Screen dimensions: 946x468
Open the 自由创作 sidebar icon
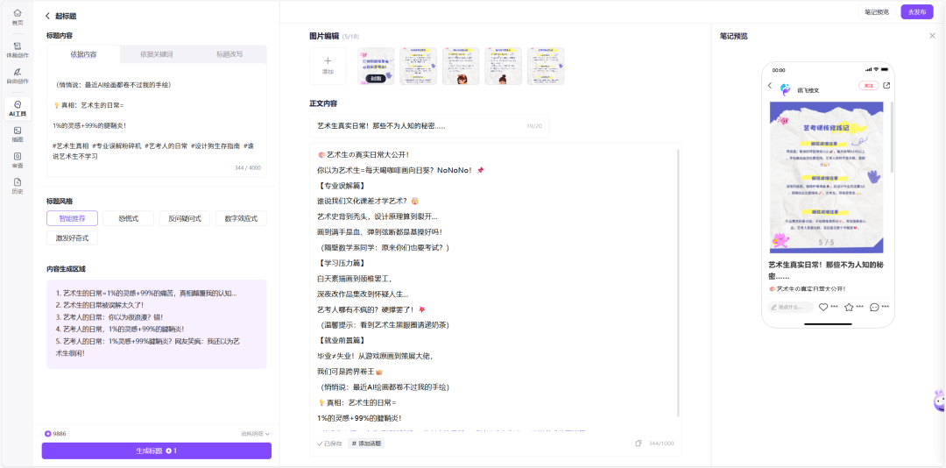point(18,75)
